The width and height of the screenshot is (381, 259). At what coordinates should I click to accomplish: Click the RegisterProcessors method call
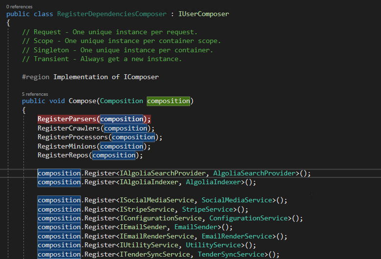pos(72,137)
